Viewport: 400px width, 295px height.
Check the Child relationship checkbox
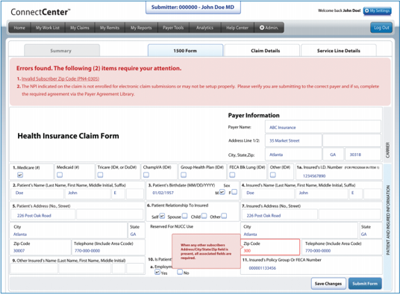point(204,216)
